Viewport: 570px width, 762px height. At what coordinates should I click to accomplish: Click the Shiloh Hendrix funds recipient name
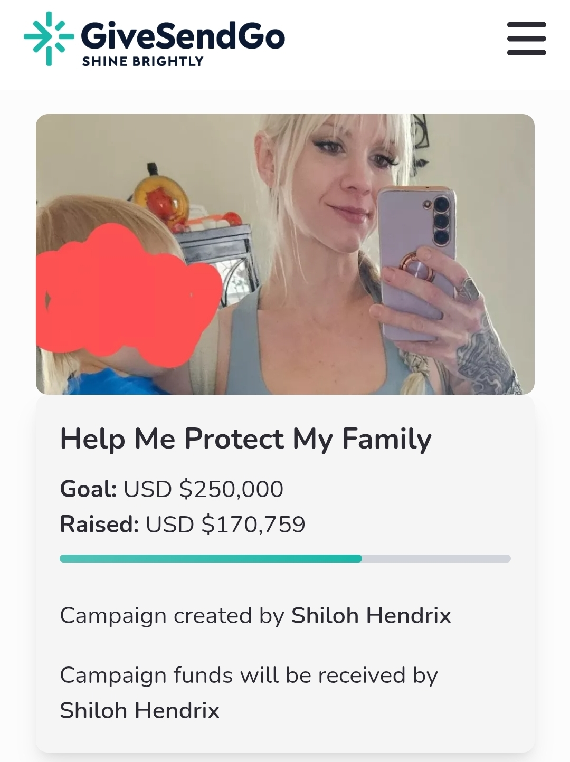point(139,710)
